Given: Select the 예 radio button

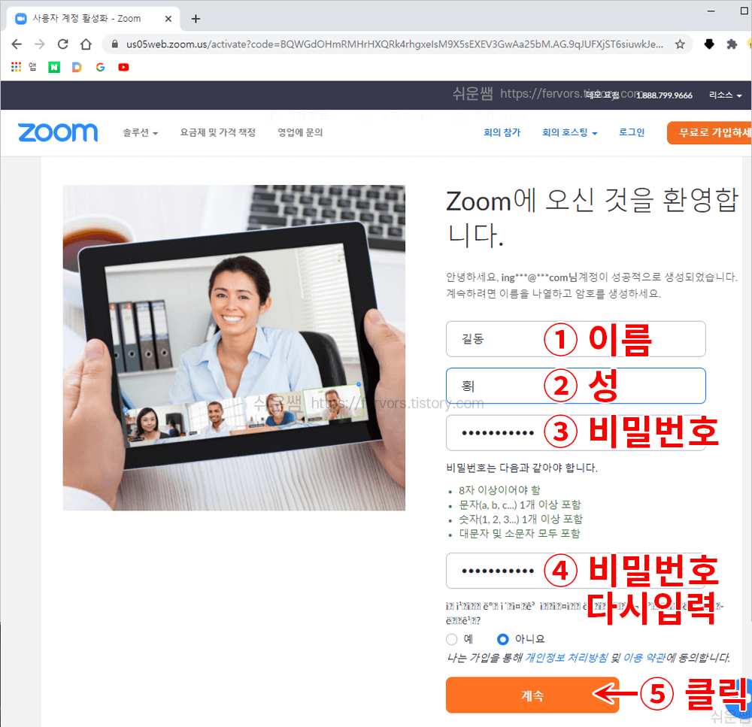Looking at the screenshot, I should click(x=451, y=639).
